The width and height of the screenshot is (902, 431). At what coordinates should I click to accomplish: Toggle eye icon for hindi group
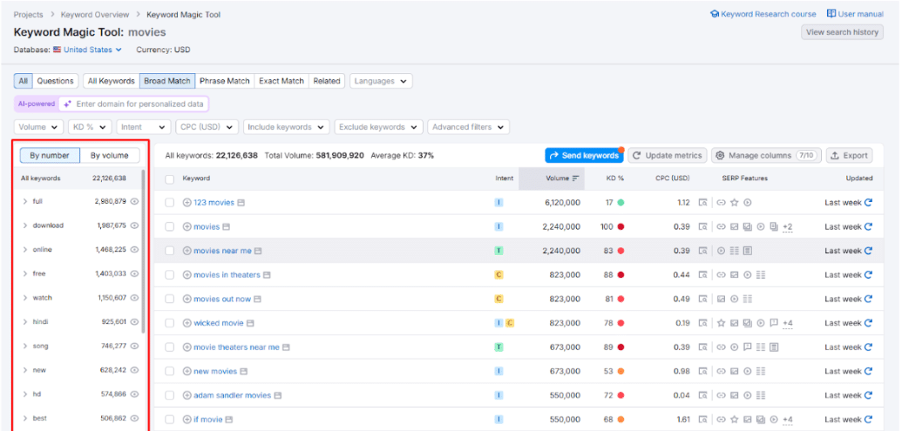(x=134, y=322)
